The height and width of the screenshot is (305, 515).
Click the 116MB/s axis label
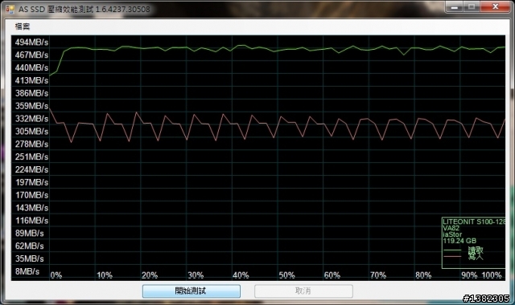coord(31,221)
